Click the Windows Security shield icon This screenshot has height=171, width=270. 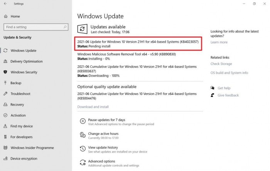5,72
